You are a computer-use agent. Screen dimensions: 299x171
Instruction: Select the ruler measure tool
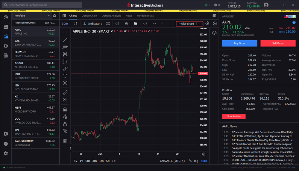pos(65,93)
